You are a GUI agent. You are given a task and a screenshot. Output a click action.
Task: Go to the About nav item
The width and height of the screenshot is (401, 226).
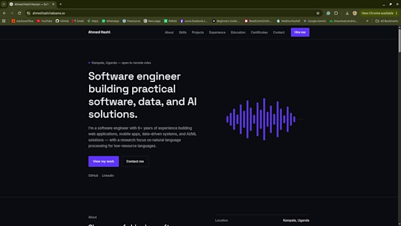(x=169, y=32)
